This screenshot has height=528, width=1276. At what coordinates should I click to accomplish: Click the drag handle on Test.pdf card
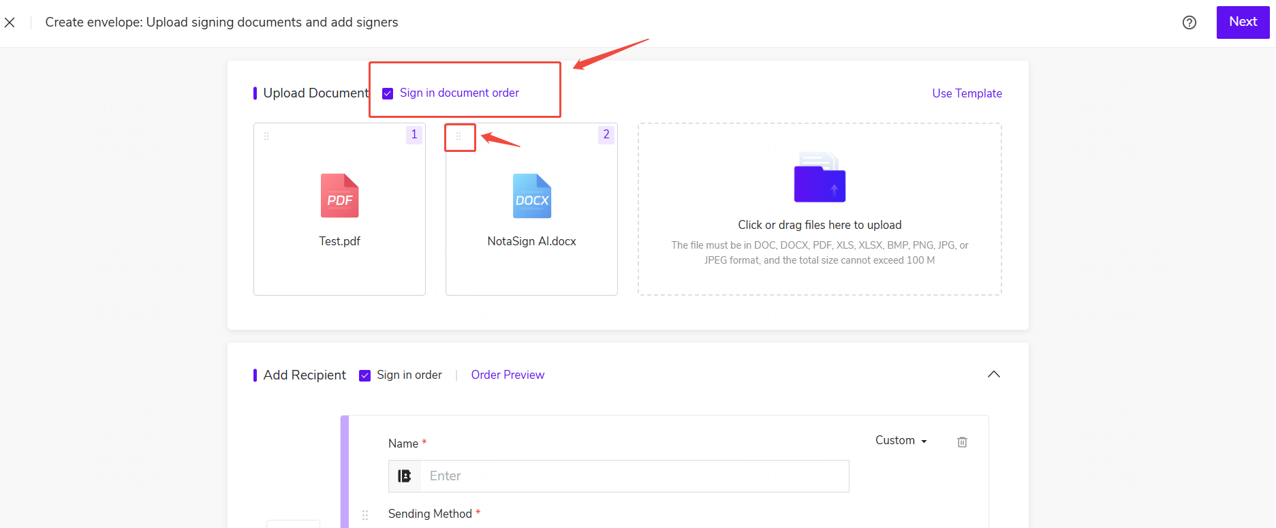coord(266,136)
